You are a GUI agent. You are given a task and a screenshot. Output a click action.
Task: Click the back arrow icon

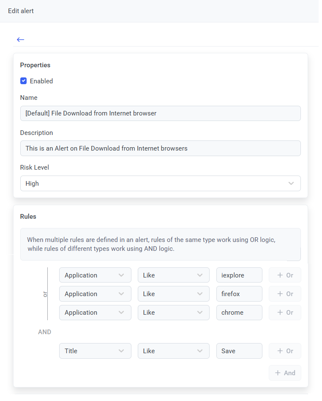click(x=21, y=39)
